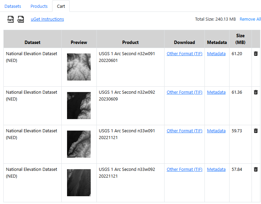Open Metadata for n32w091 product
The image size is (261, 204).
coord(216,54)
